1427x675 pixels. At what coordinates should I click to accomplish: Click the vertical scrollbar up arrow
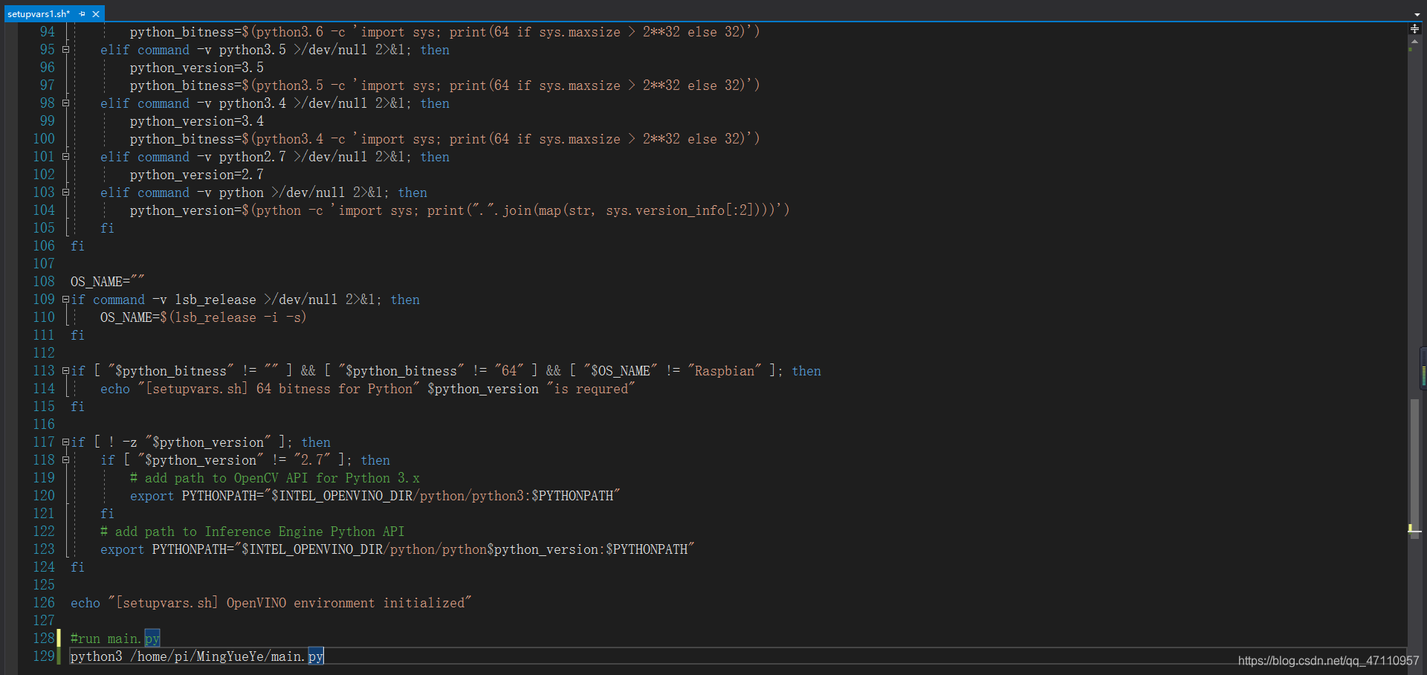[x=1414, y=41]
